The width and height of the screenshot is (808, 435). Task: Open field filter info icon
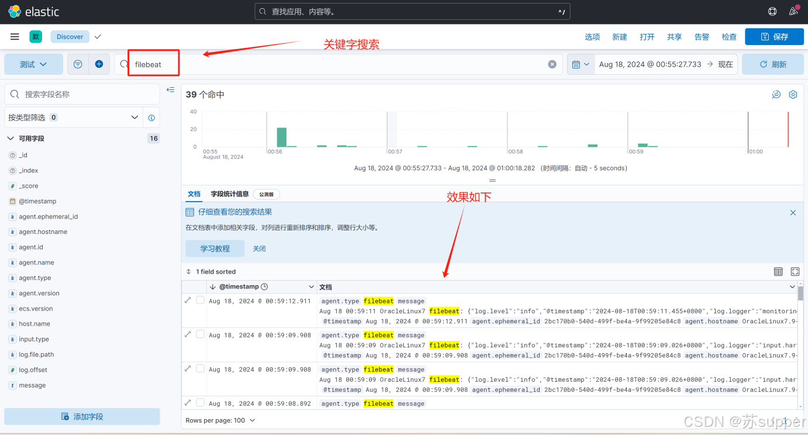coord(151,118)
